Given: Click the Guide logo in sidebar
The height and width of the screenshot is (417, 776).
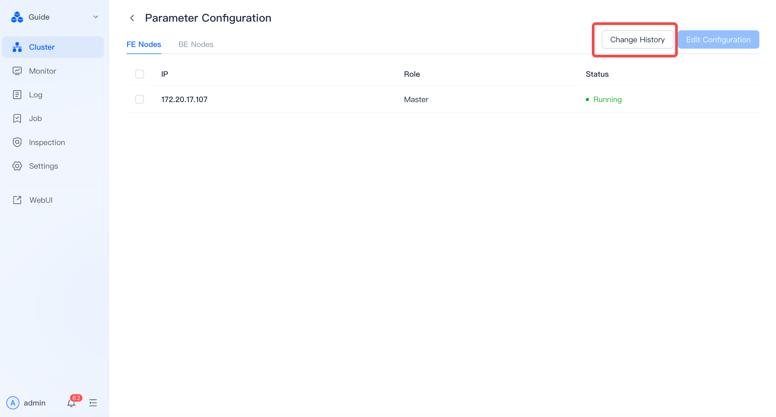Looking at the screenshot, I should 17,17.
